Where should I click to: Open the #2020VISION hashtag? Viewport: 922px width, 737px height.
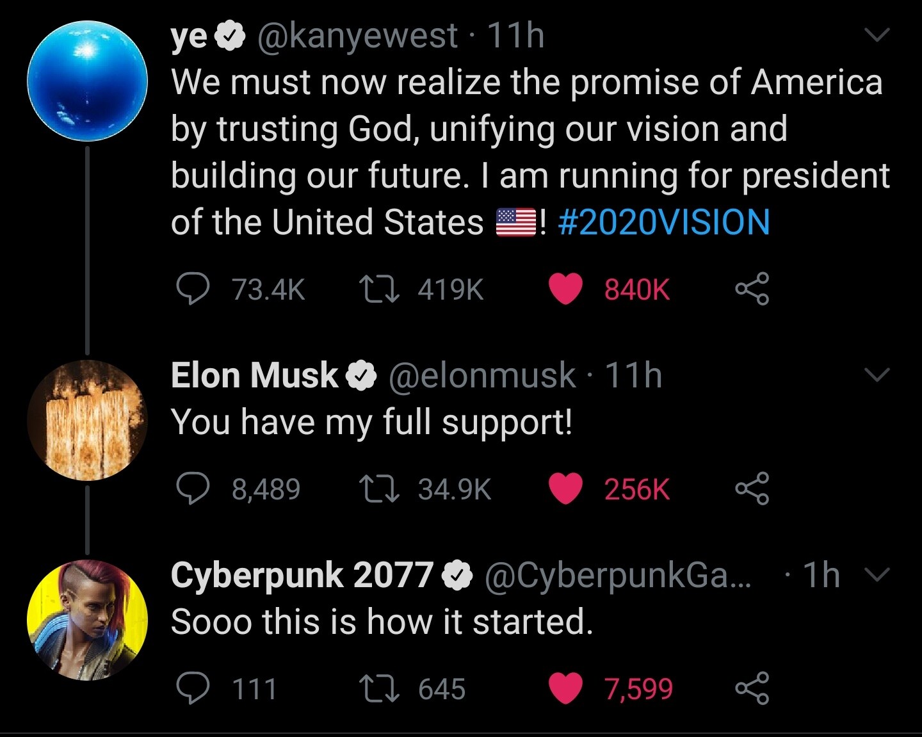(664, 222)
